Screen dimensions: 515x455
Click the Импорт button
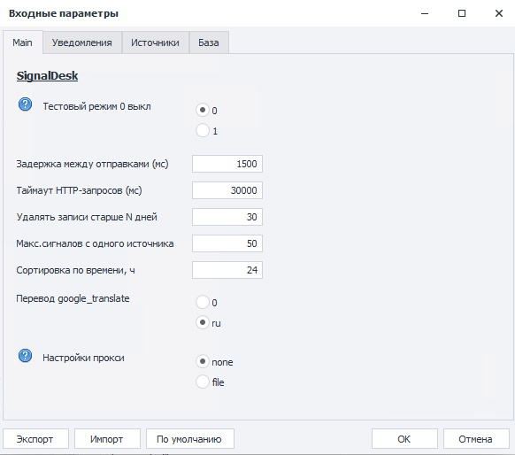pos(107,438)
